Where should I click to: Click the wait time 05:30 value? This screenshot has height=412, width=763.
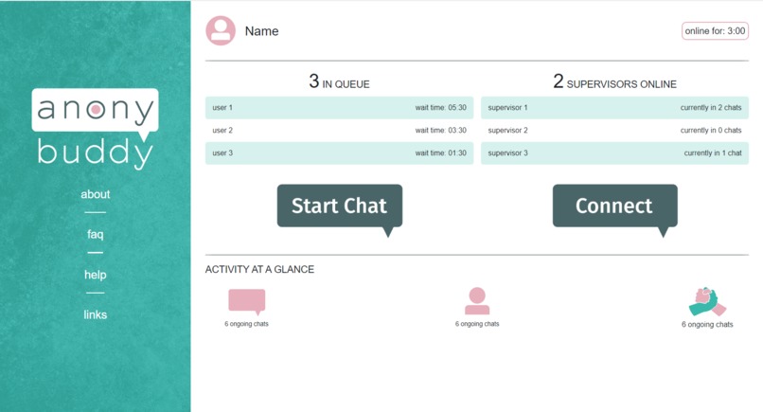440,108
